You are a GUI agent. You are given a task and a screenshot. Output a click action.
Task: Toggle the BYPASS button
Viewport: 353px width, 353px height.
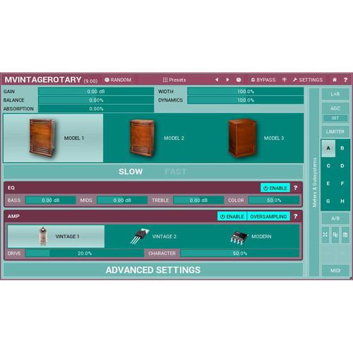(x=263, y=80)
